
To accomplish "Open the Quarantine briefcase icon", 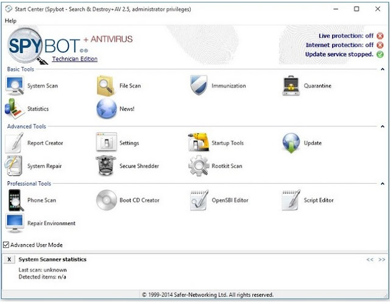I will tap(291, 86).
